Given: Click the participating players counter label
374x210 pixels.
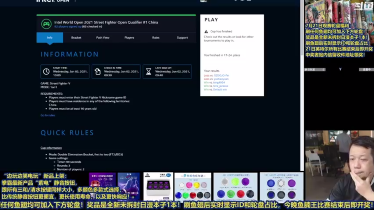Looking at the screenshot, I should pyautogui.click(x=315, y=70).
